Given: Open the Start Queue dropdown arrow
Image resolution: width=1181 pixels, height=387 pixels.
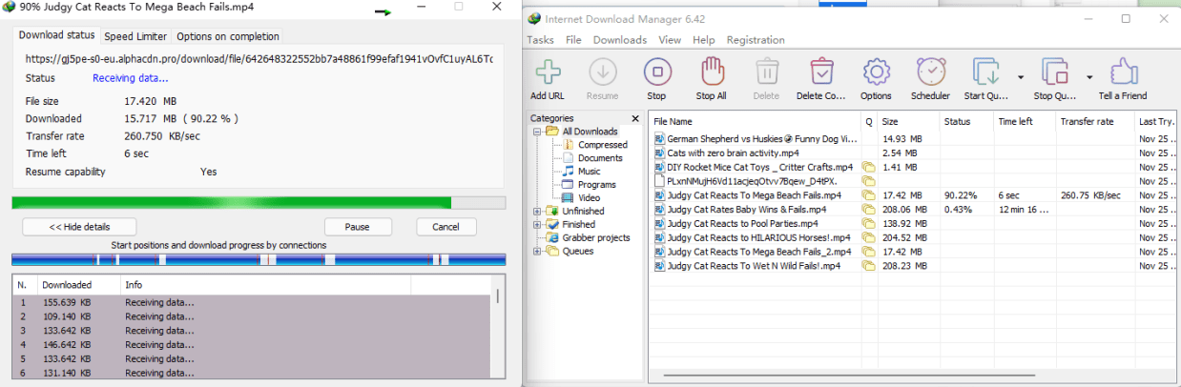Looking at the screenshot, I should click(x=1020, y=77).
